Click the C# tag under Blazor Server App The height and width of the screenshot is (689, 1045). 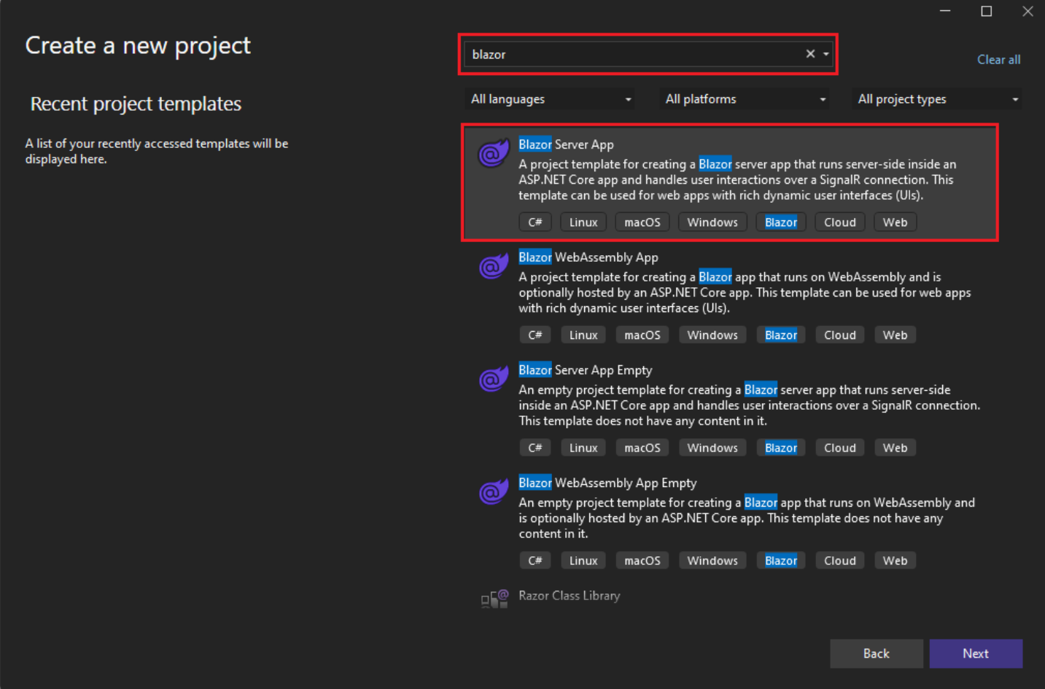point(535,222)
